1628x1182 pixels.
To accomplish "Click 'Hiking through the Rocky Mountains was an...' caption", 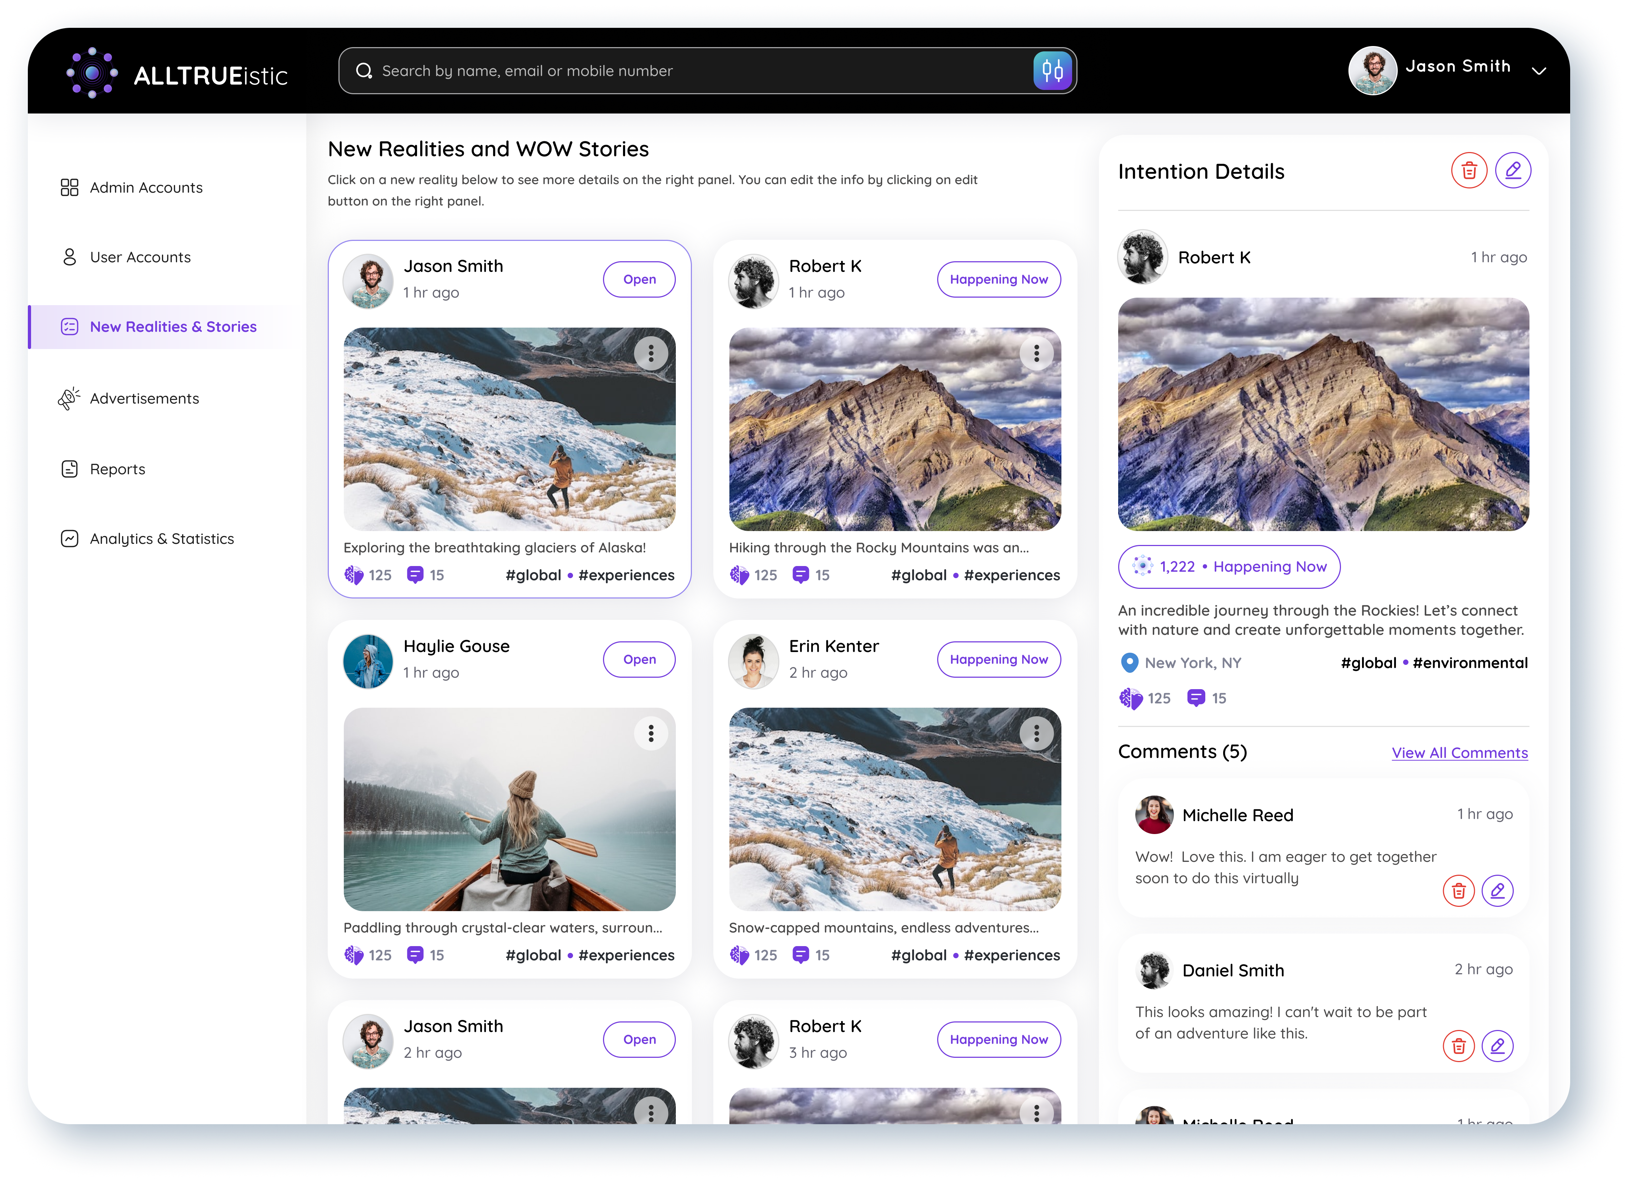I will (x=879, y=547).
